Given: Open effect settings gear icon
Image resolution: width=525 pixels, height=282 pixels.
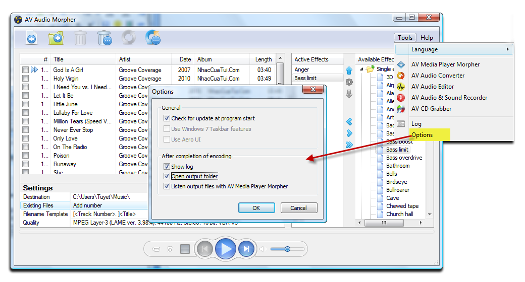Looking at the screenshot, I should tap(349, 82).
